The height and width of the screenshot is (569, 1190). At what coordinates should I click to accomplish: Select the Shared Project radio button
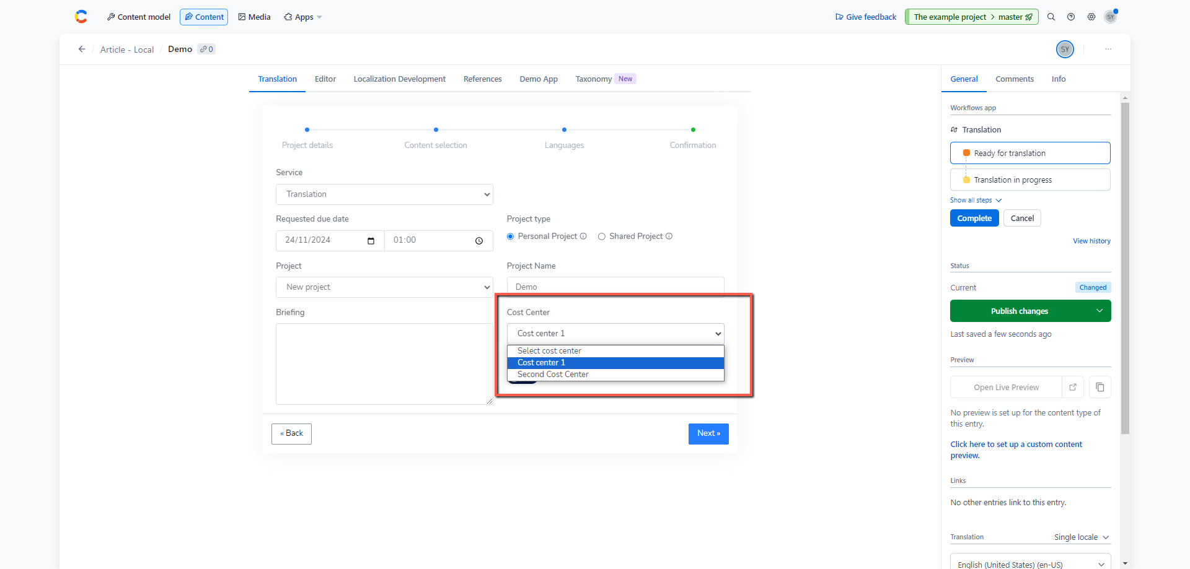(602, 237)
